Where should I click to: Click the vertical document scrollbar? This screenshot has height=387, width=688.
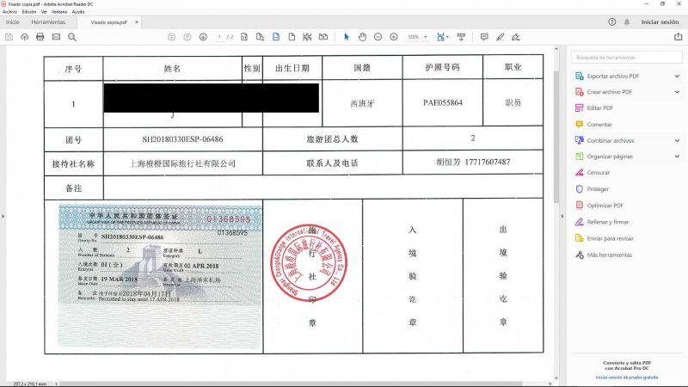tap(556, 136)
